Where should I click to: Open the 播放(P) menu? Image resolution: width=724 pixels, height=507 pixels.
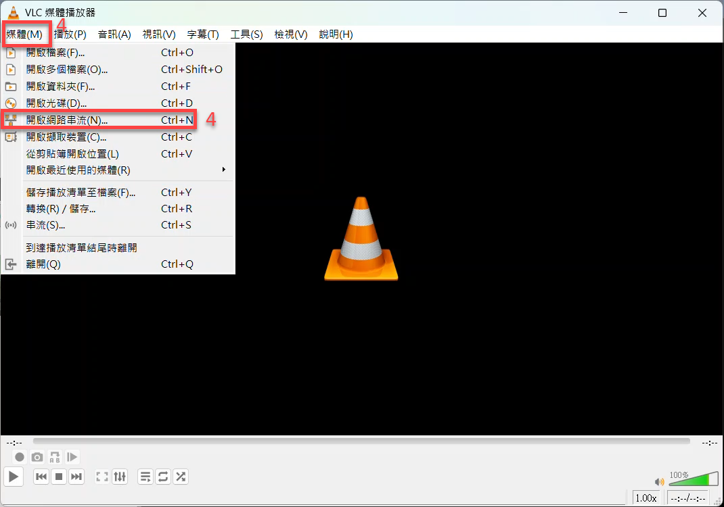point(70,34)
